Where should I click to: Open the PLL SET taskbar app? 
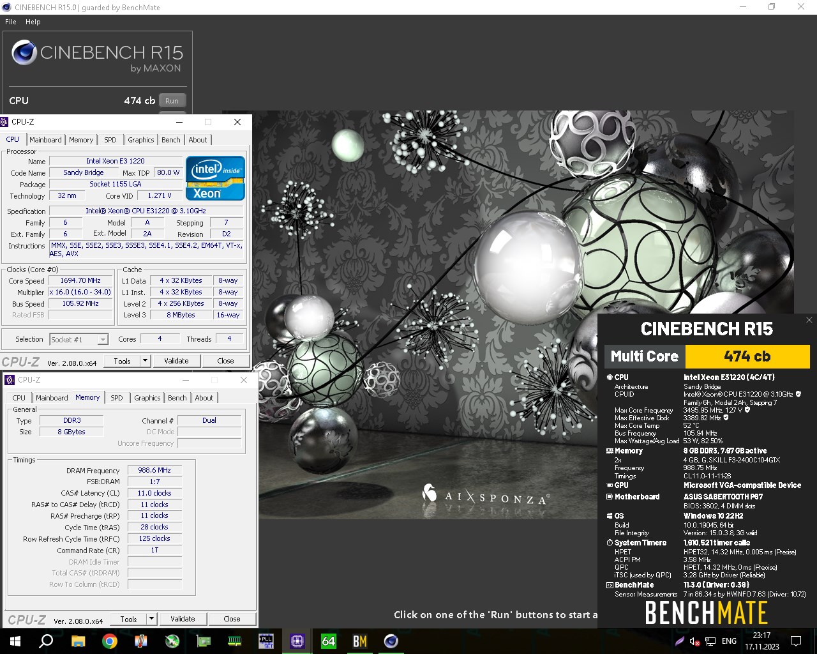click(266, 641)
